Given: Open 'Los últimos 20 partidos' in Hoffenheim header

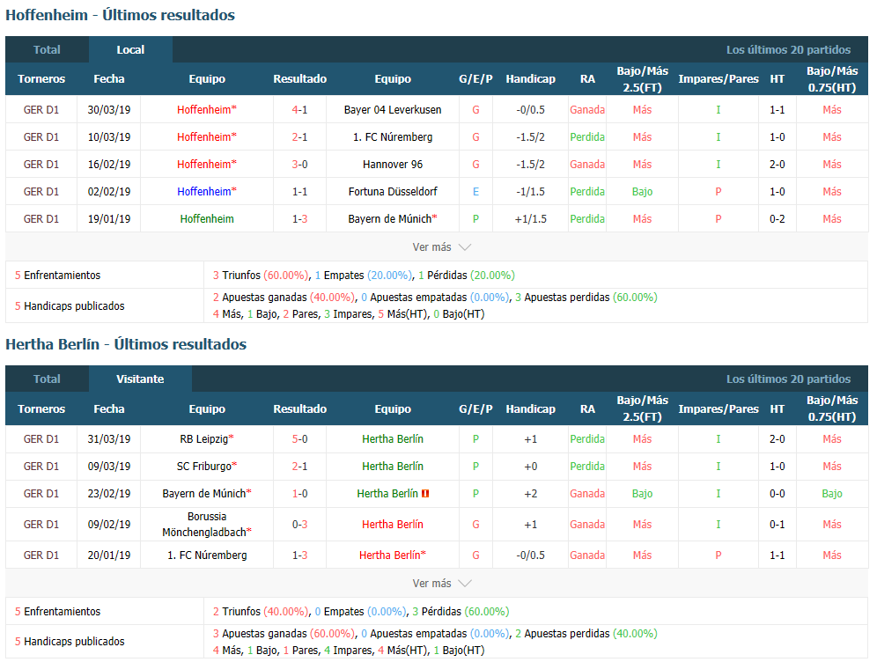Looking at the screenshot, I should click(x=788, y=50).
